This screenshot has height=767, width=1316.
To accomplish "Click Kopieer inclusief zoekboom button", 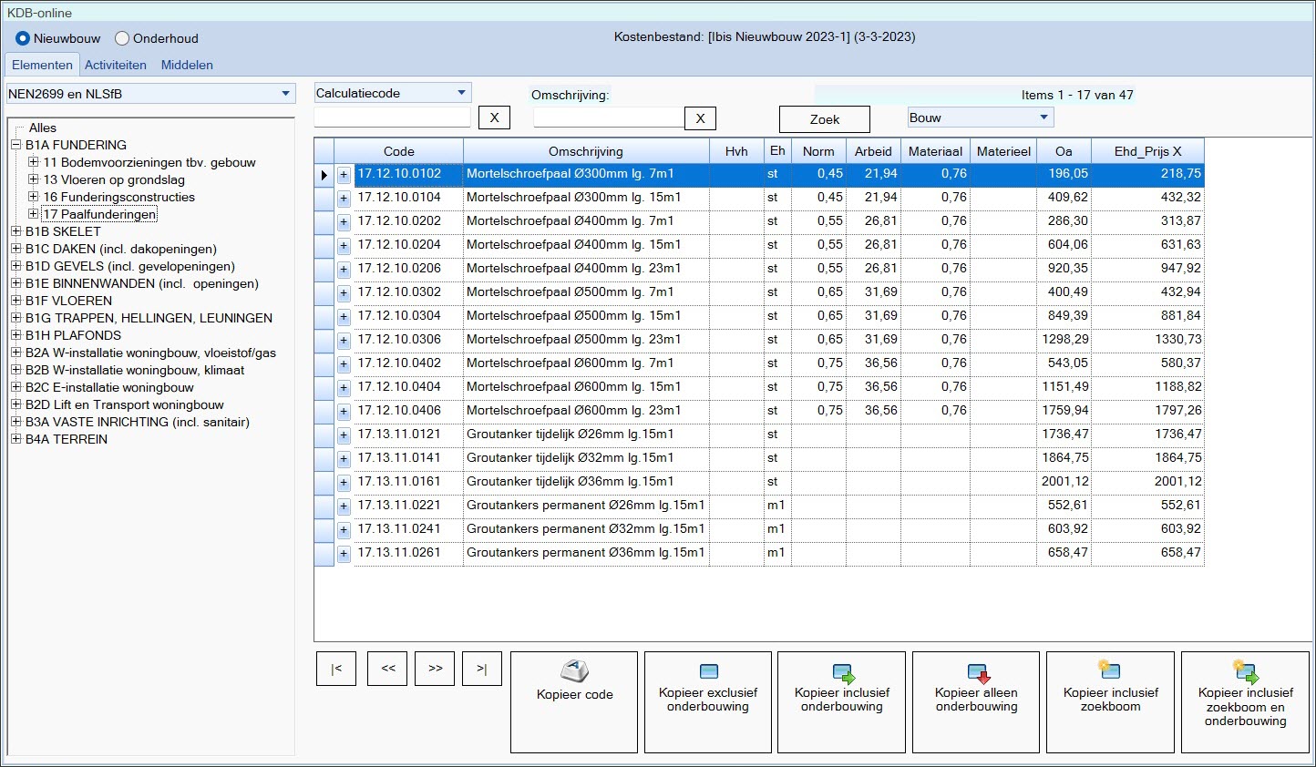I will [x=1110, y=702].
